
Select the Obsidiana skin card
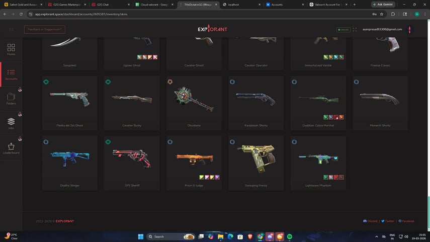click(x=194, y=103)
